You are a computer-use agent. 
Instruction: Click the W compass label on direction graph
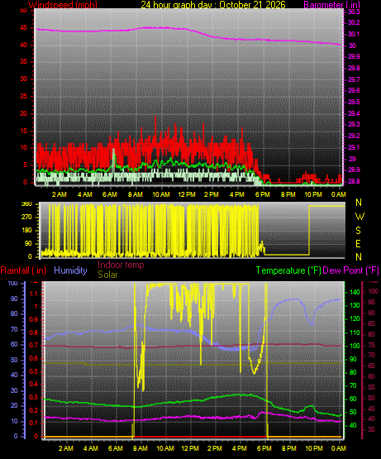(360, 217)
